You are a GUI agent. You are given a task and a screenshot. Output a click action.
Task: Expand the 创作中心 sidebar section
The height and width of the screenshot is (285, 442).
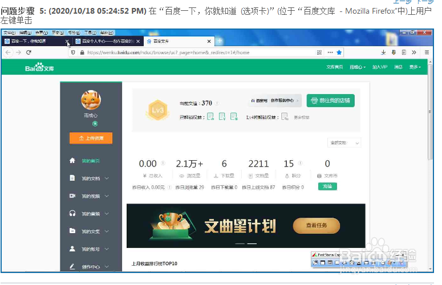[x=107, y=266]
